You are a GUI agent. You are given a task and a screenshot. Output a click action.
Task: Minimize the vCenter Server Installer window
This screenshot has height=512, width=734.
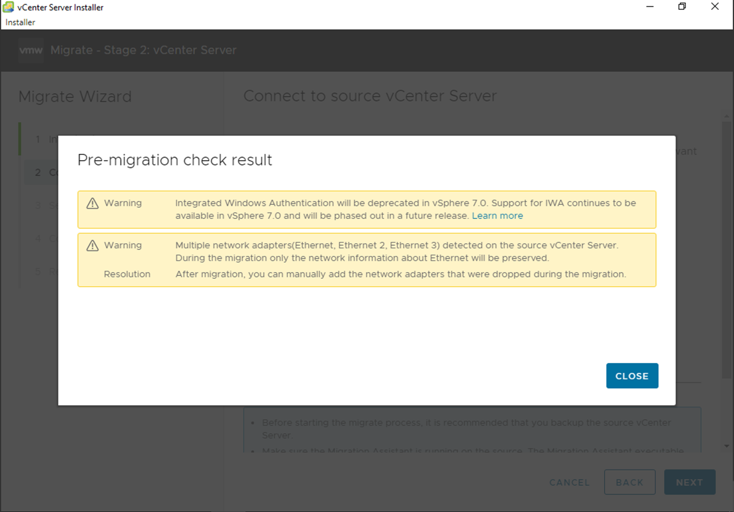point(650,7)
